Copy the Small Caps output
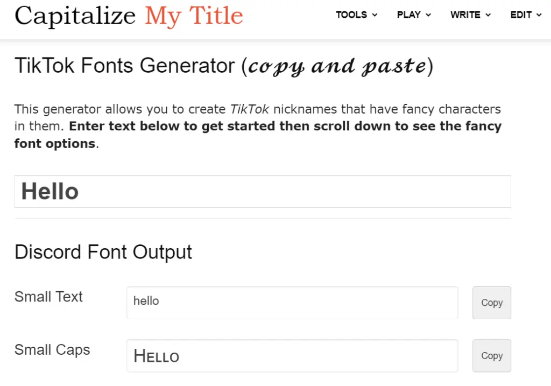The width and height of the screenshot is (551, 386). 491,356
